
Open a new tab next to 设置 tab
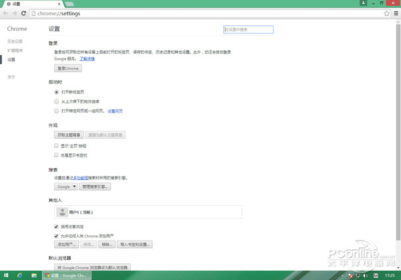coord(70,4)
